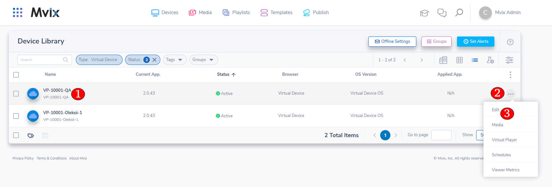552x187 pixels.
Task: Remove the Status filter with the X
Action: point(155,60)
